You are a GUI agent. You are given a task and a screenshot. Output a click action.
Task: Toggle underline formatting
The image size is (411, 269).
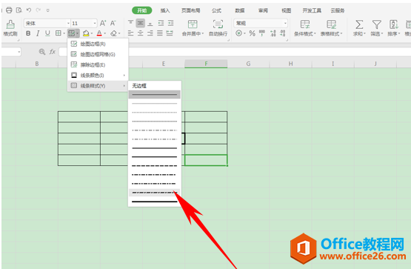47,33
